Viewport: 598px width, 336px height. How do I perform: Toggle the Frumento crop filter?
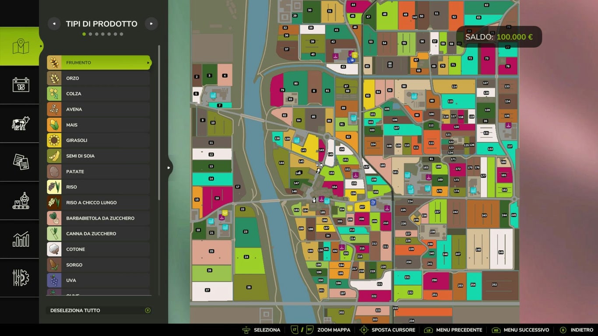pyautogui.click(x=99, y=63)
